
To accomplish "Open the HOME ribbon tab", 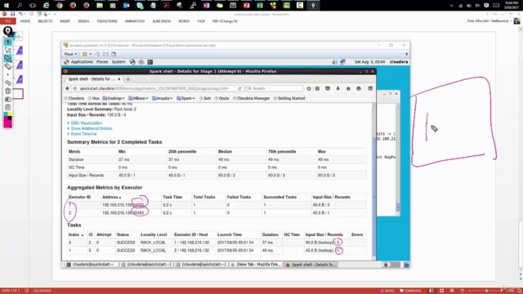I will [x=25, y=21].
